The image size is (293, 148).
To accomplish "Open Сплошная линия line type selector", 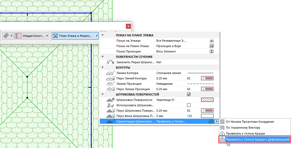I will coord(168,73).
